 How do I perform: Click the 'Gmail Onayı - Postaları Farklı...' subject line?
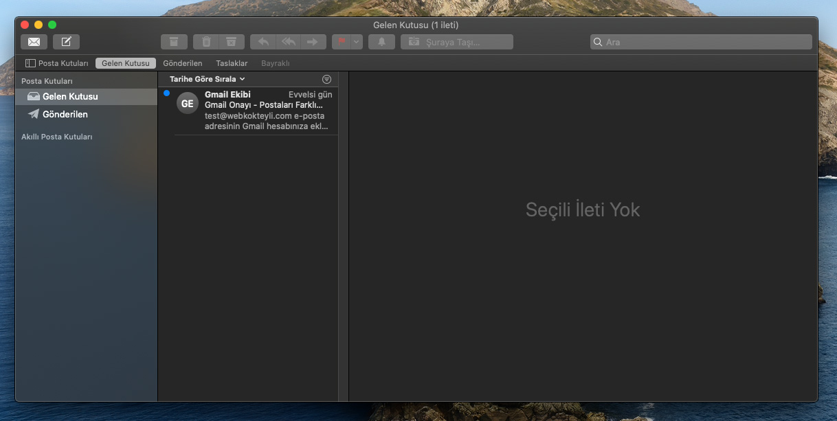[x=264, y=105]
